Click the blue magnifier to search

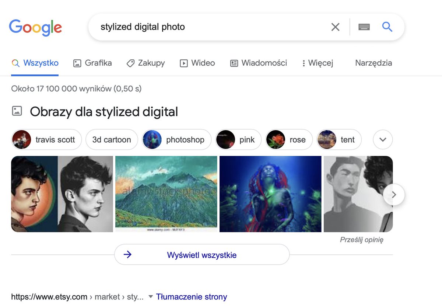click(387, 27)
